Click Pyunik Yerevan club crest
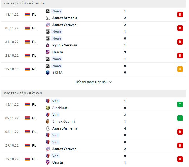Viewport: 189px width, 167px height. coord(48,45)
